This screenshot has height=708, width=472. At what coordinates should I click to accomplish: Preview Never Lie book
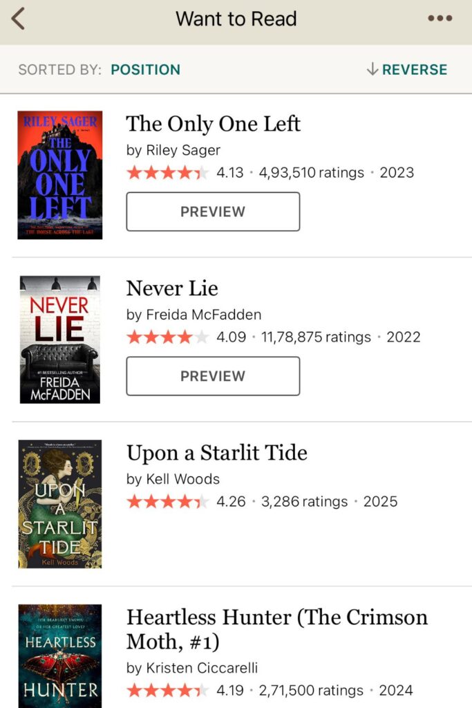tap(213, 375)
